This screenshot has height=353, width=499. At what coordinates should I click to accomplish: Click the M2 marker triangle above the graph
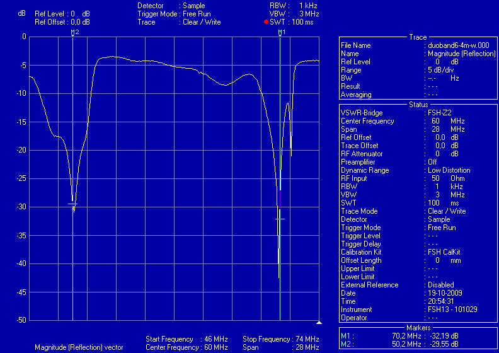point(73,35)
